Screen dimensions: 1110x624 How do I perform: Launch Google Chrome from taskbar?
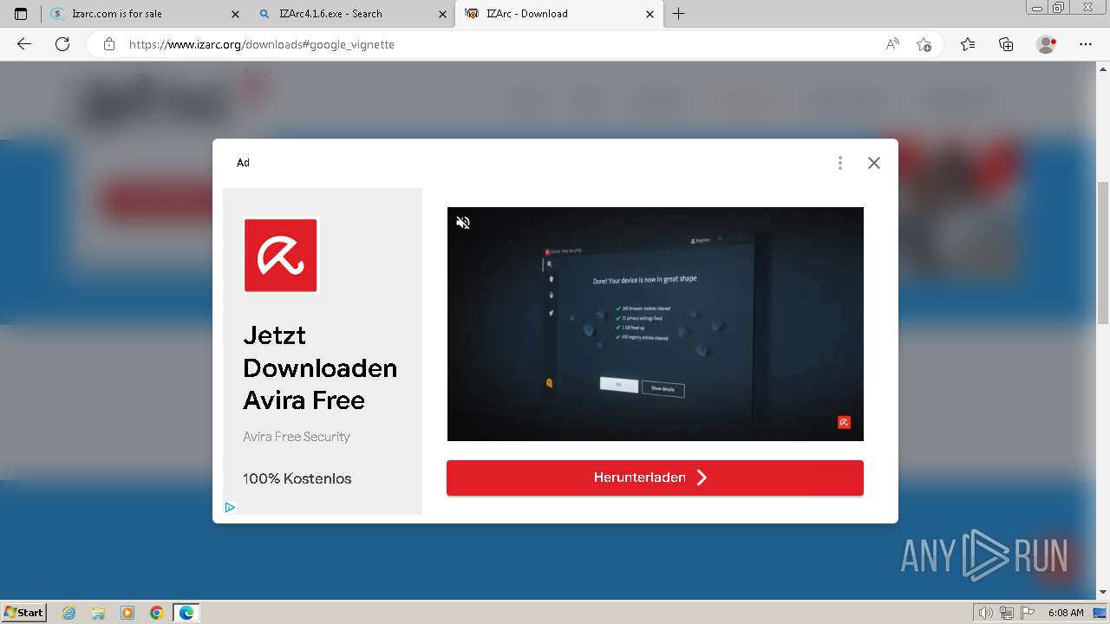156,613
